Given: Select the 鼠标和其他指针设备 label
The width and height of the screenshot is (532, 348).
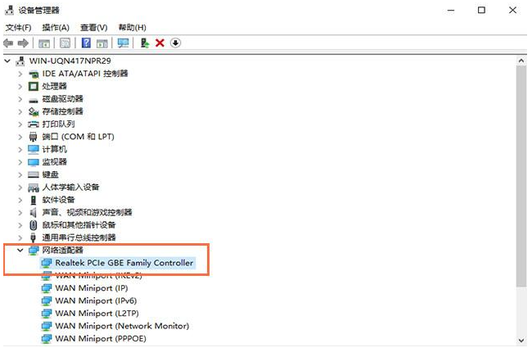Looking at the screenshot, I should pyautogui.click(x=79, y=225).
